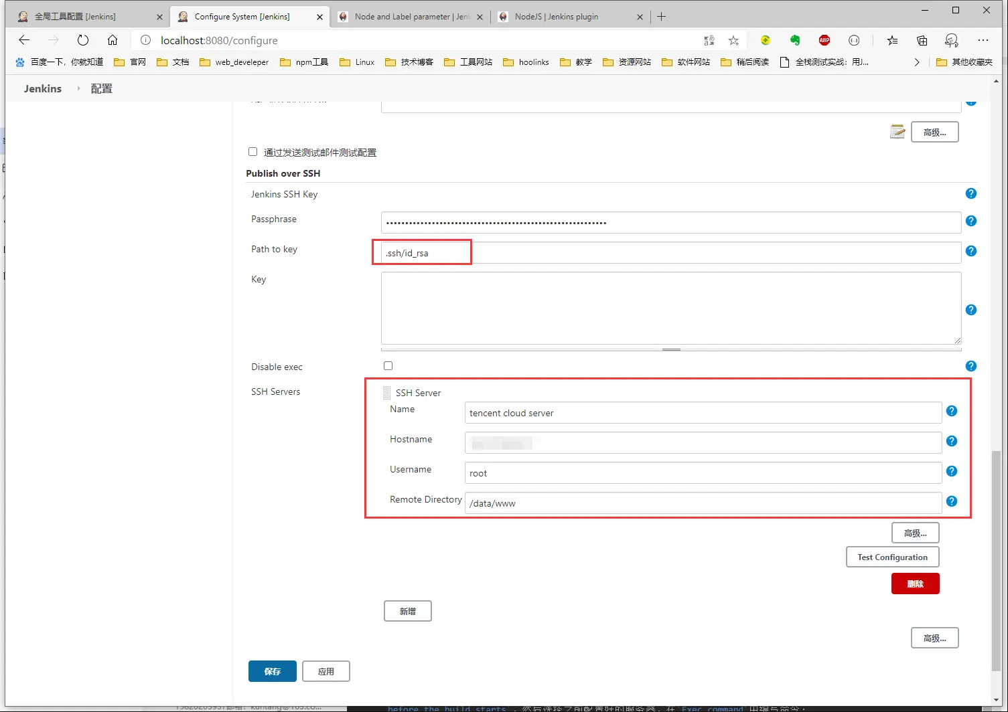Open the Adblock Plus extension
This screenshot has height=712, width=1008.
(824, 40)
